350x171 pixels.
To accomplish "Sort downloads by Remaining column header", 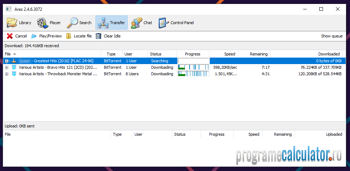I will click(x=254, y=54).
